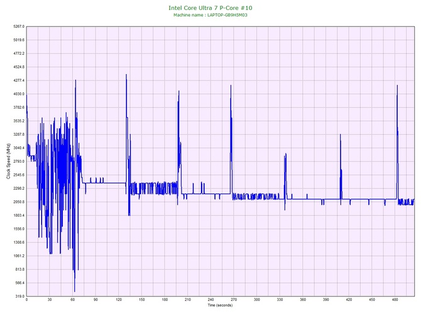Click the 4524.8 y-axis value
This screenshot has width=421, height=316.
click(19, 67)
